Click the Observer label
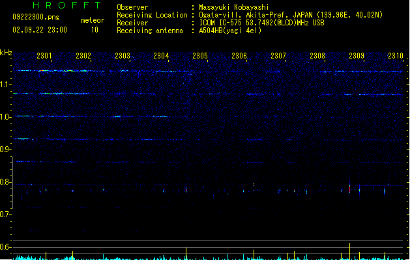The image size is (410, 260). [x=132, y=7]
